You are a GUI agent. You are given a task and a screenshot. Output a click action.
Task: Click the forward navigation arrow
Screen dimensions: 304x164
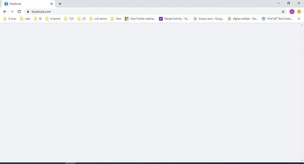12,12
